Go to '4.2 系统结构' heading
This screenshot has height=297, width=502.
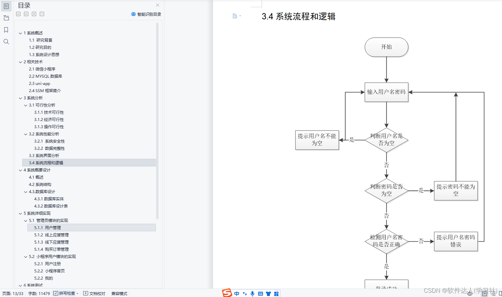pyautogui.click(x=40, y=184)
